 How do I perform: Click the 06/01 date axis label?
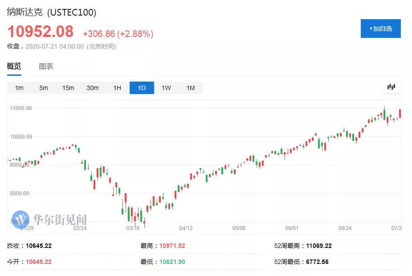pyautogui.click(x=292, y=228)
